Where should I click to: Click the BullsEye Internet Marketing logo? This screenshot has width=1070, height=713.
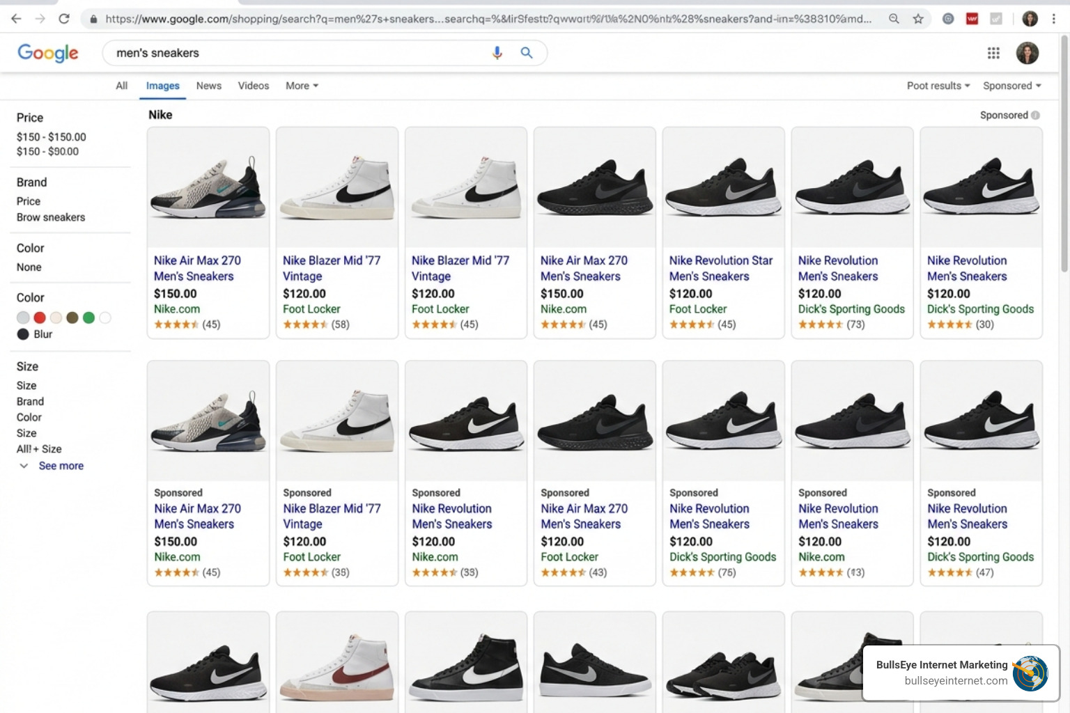click(1030, 673)
